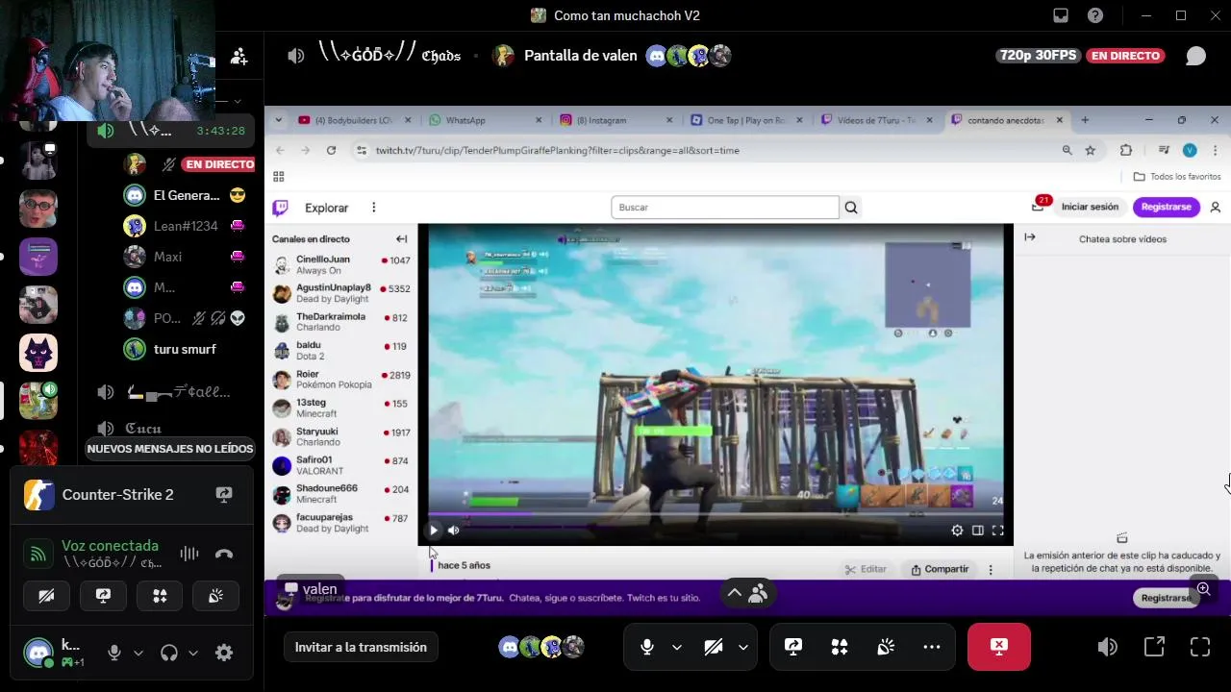Collapse Canales en directo sidebar arrow
The width and height of the screenshot is (1231, 692).
pyautogui.click(x=401, y=238)
